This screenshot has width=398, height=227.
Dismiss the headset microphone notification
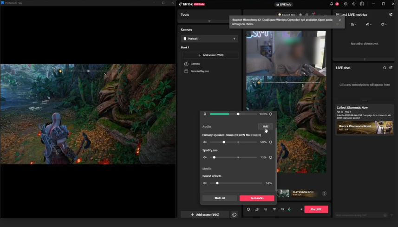pyautogui.click(x=339, y=20)
